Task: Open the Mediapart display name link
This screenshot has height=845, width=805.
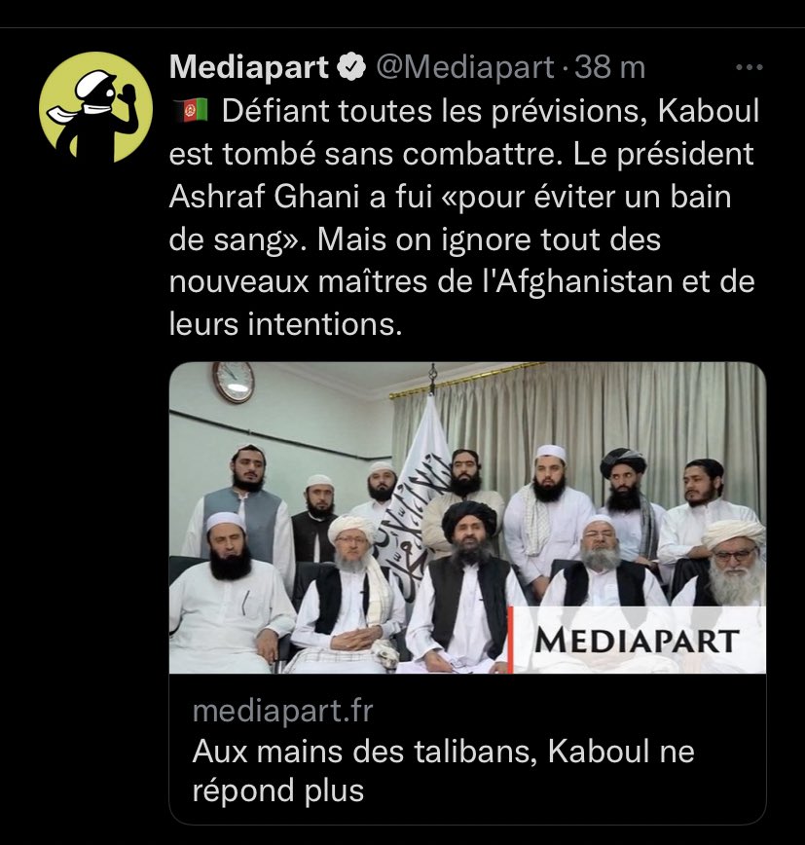Action: pyautogui.click(x=249, y=67)
